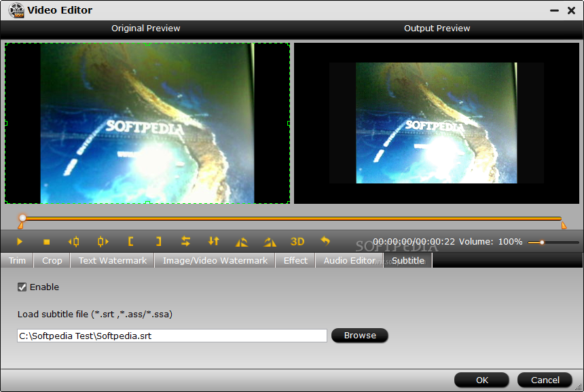The height and width of the screenshot is (392, 584).
Task: Click the subtitle file path field
Action: pyautogui.click(x=172, y=336)
